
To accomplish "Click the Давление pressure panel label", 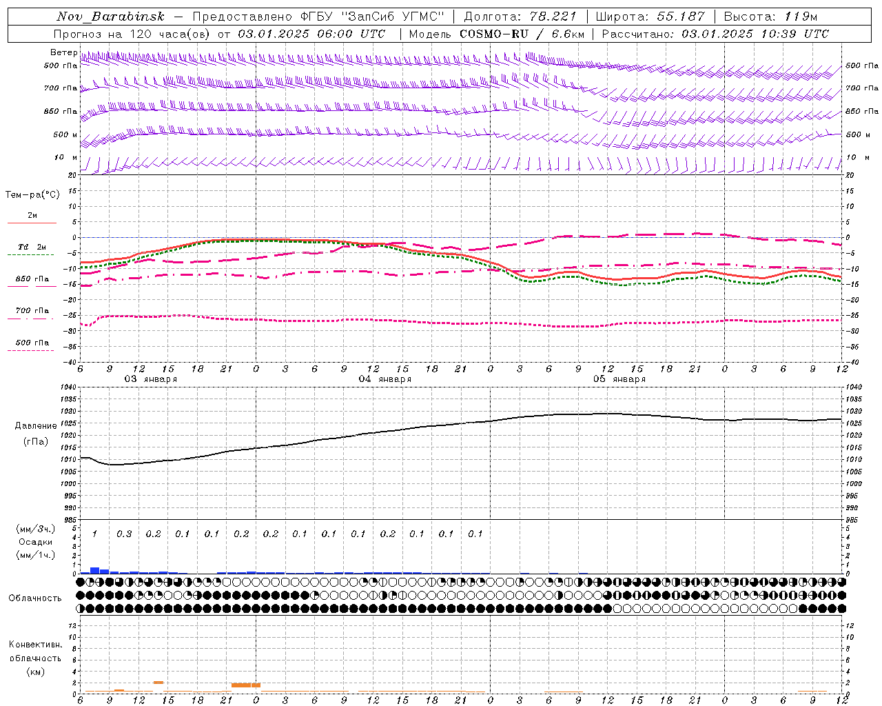I will click(x=36, y=425).
